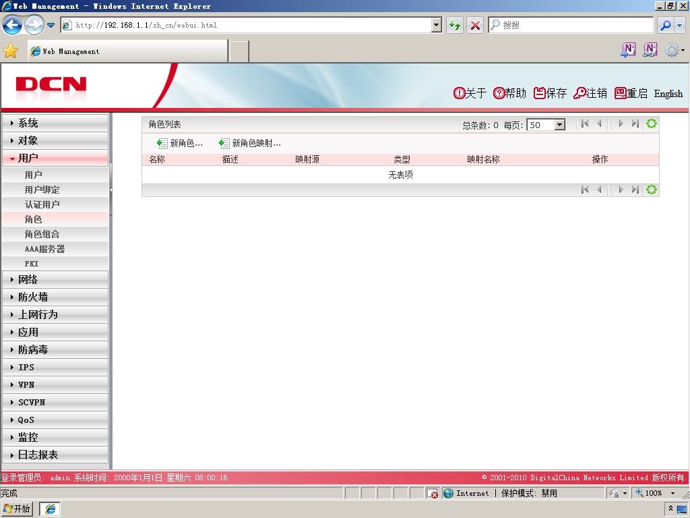Screen dimensions: 690x518
Task: Stop loading with the red X icon
Action: pos(475,25)
